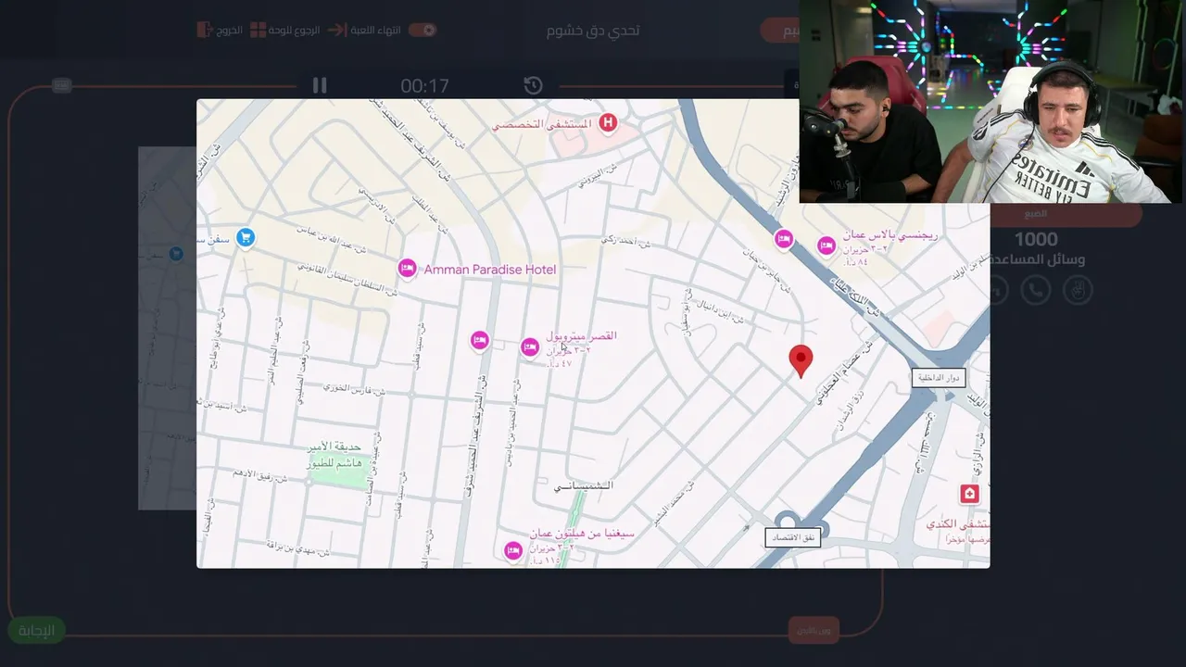Click the نفق الاقتصاد map label
Image resolution: width=1186 pixels, height=667 pixels.
pyautogui.click(x=793, y=537)
